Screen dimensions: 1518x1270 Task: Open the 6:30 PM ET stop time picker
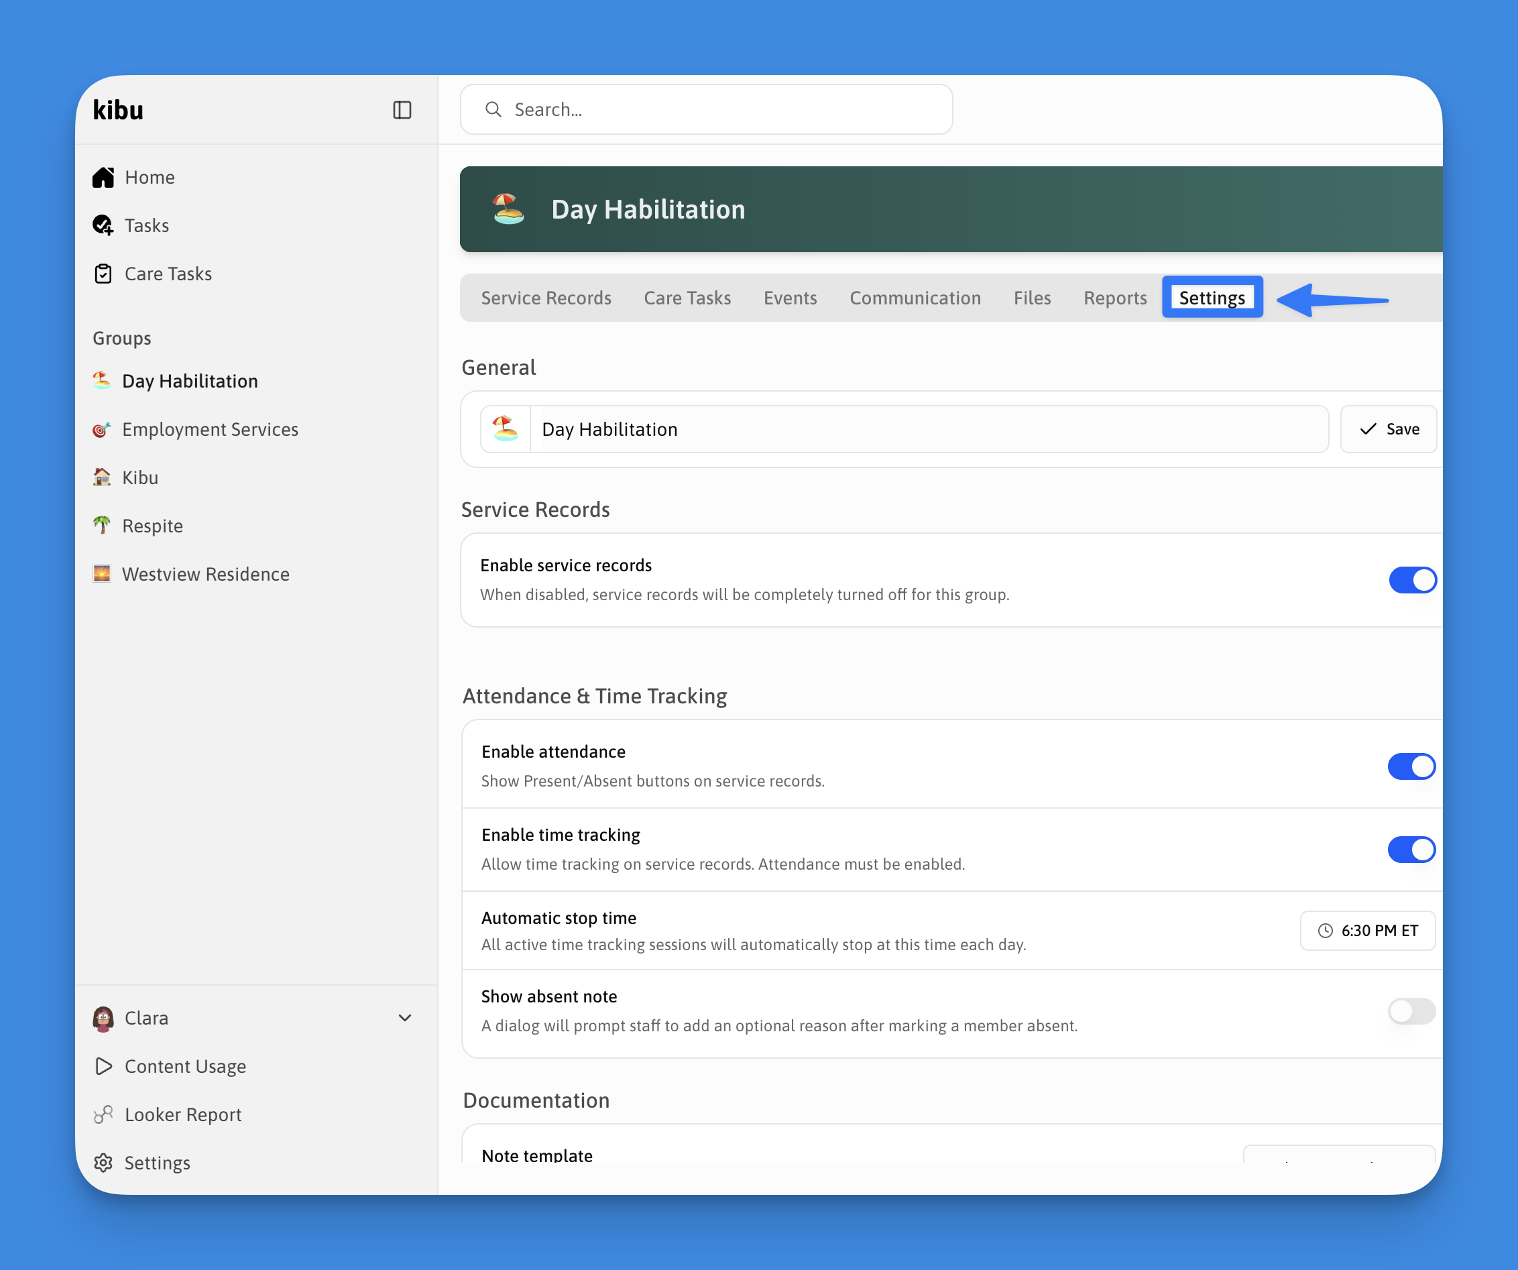pyautogui.click(x=1368, y=931)
